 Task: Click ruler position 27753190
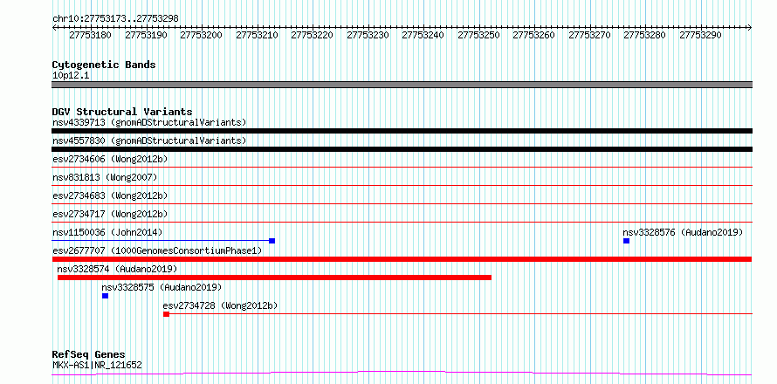[146, 35]
